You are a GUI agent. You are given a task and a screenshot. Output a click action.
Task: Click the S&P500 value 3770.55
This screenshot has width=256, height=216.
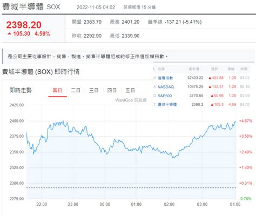coord(196,96)
